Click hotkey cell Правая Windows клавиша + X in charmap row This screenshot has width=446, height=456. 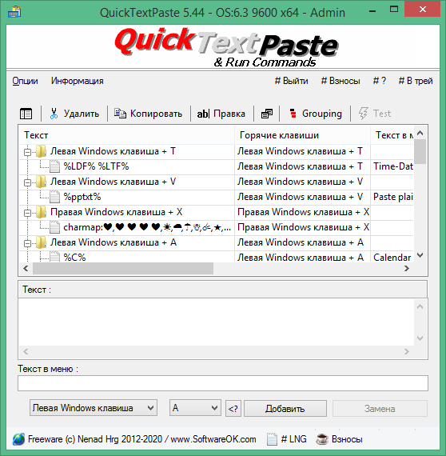[x=302, y=227]
